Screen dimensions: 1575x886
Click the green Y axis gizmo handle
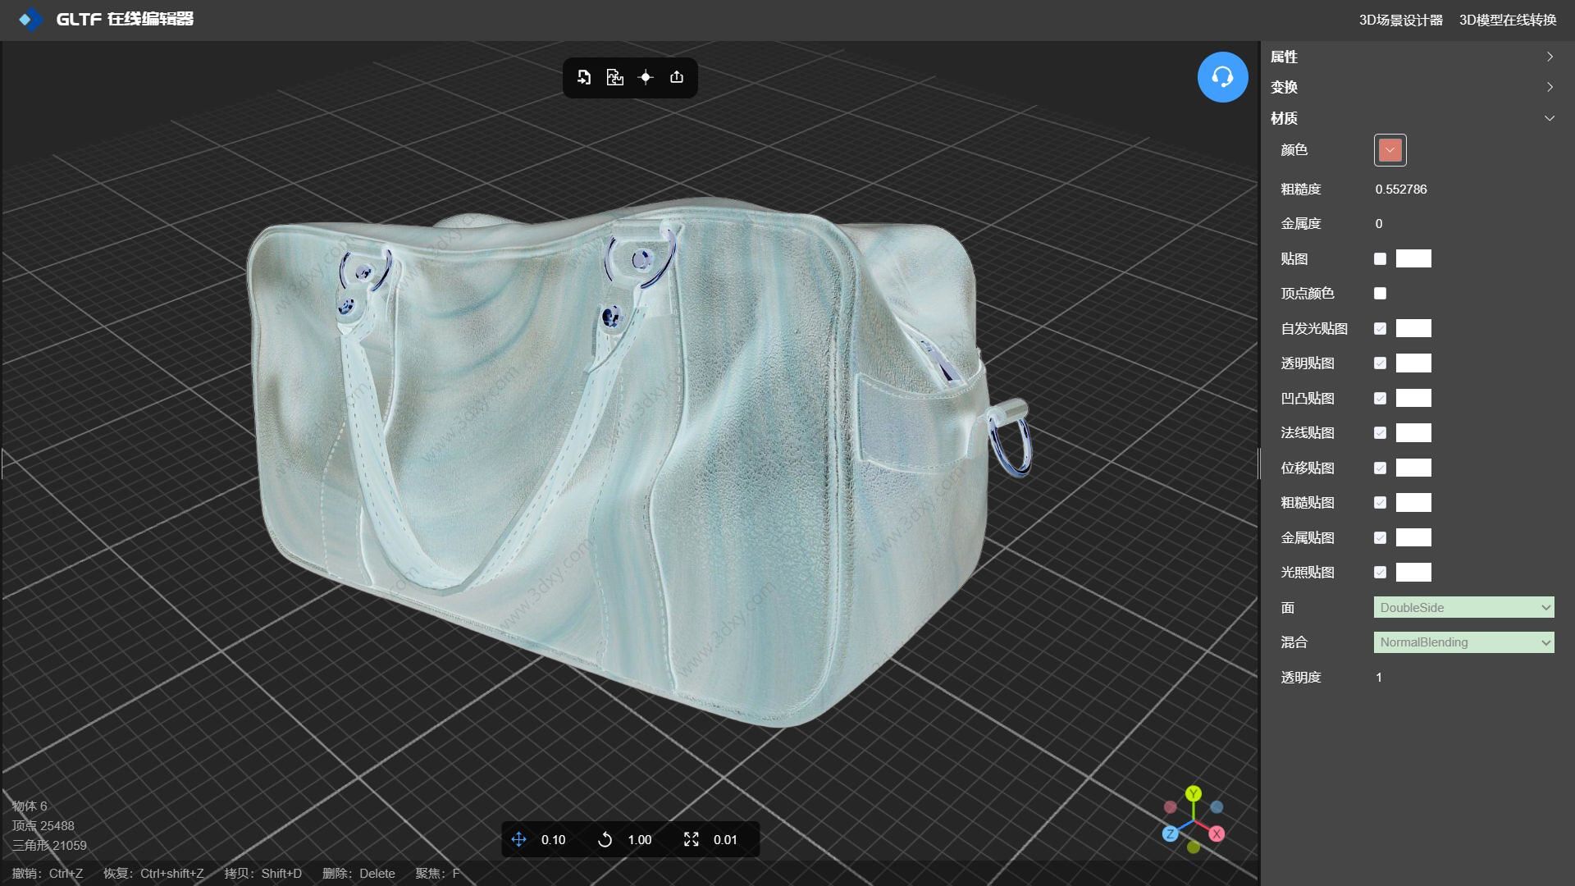tap(1194, 793)
